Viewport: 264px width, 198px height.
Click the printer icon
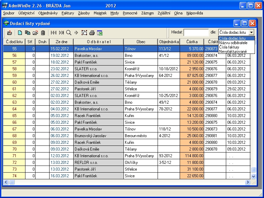tap(92, 33)
